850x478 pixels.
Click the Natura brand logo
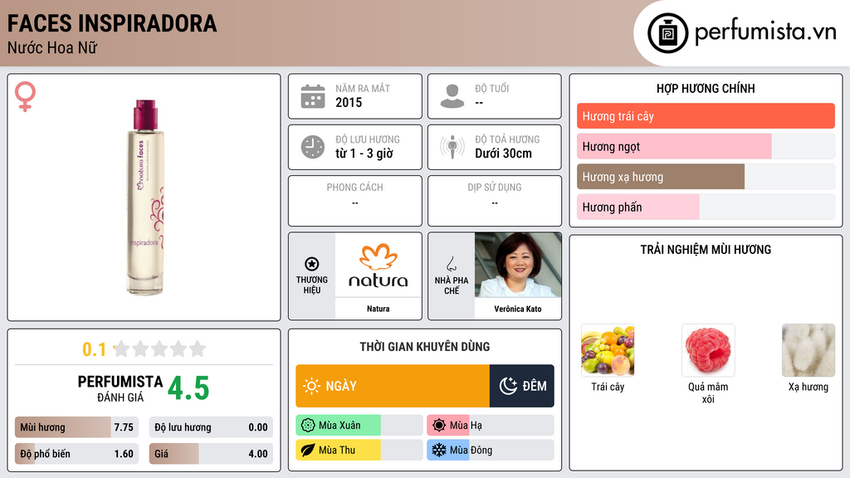tap(379, 265)
